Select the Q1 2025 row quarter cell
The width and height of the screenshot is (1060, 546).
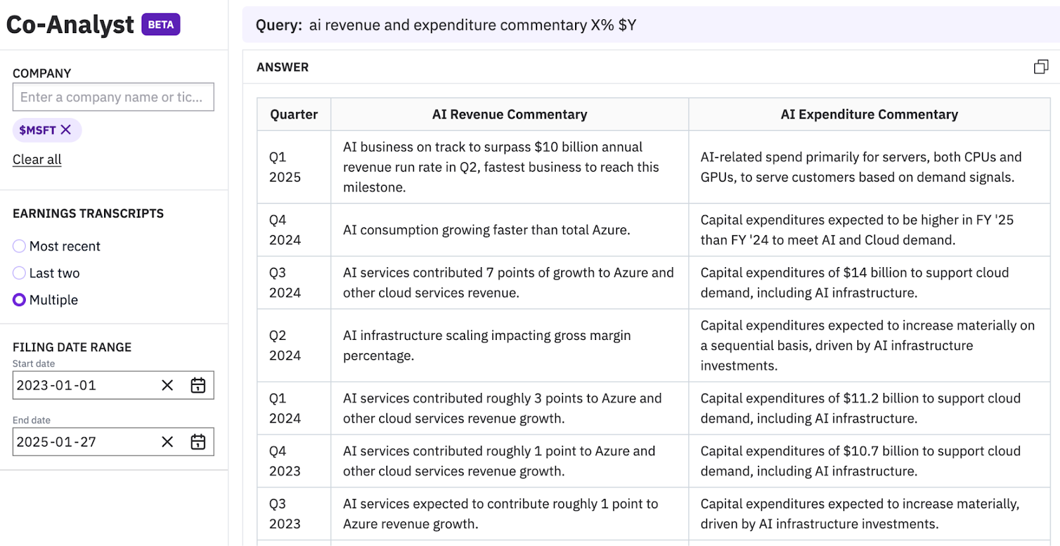coord(285,167)
